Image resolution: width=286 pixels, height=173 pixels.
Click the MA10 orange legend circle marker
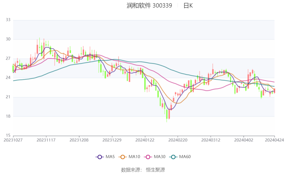(x=123, y=157)
